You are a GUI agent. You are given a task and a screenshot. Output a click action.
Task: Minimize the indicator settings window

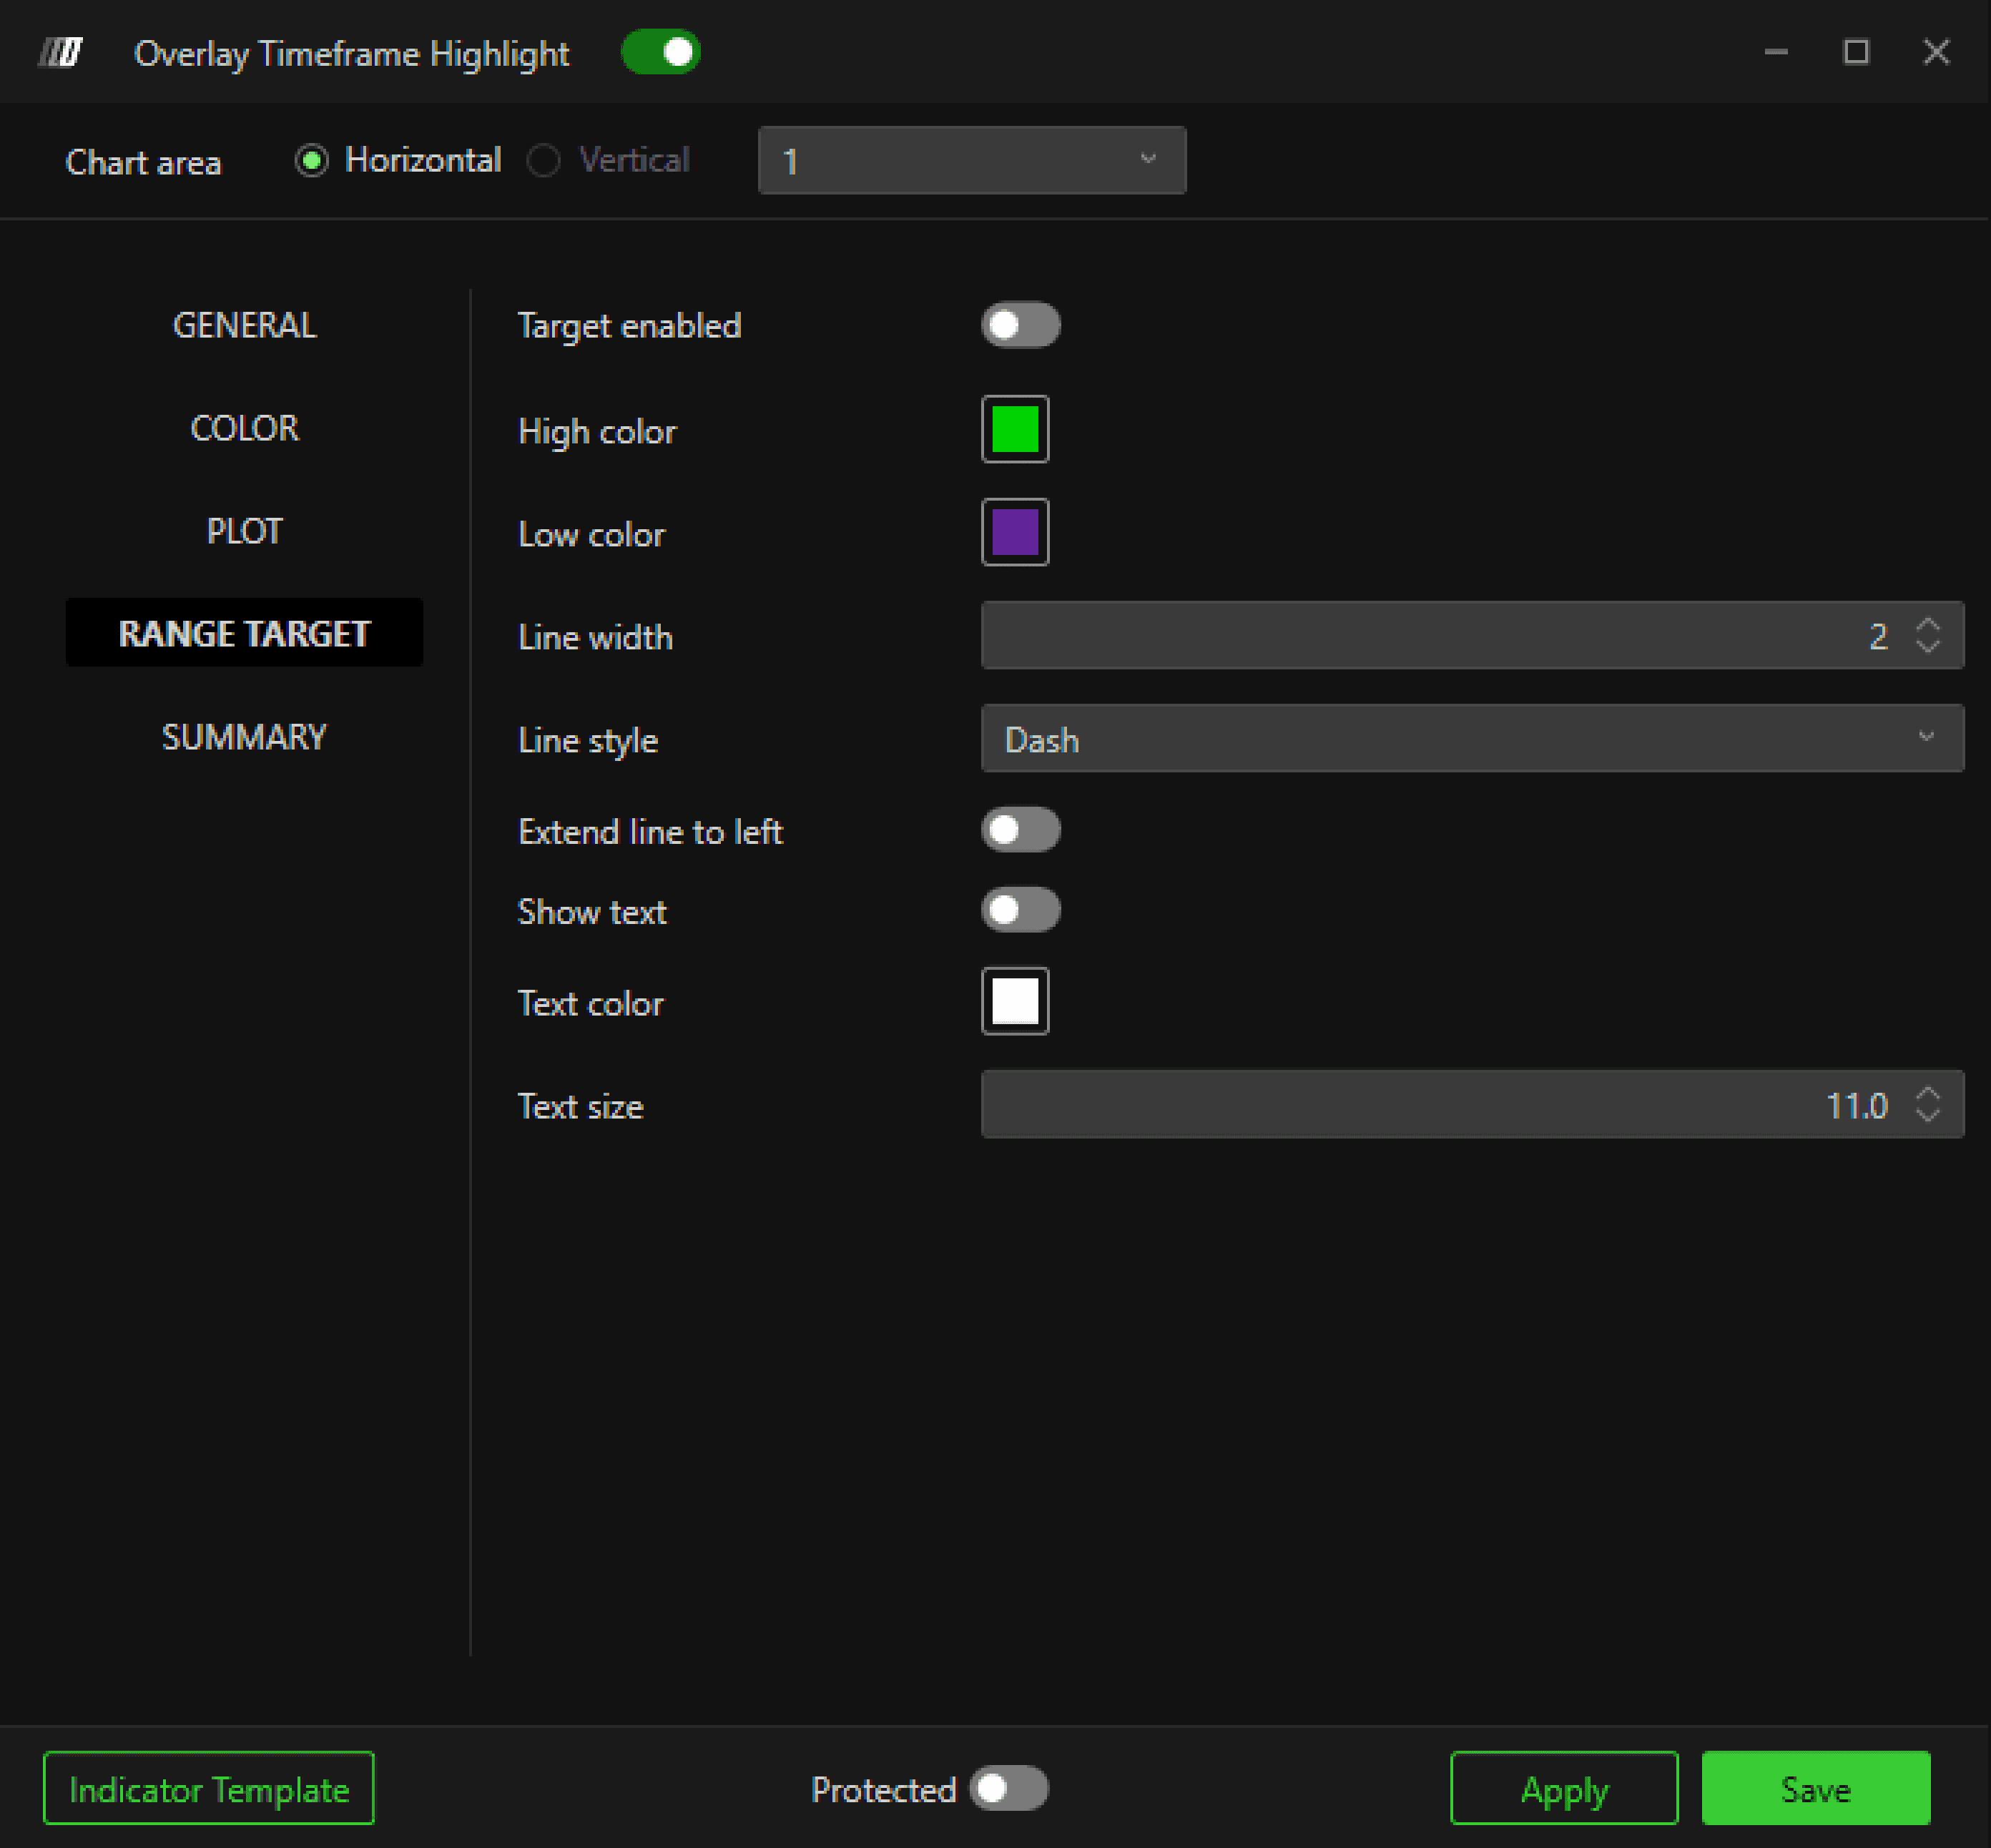click(1776, 52)
